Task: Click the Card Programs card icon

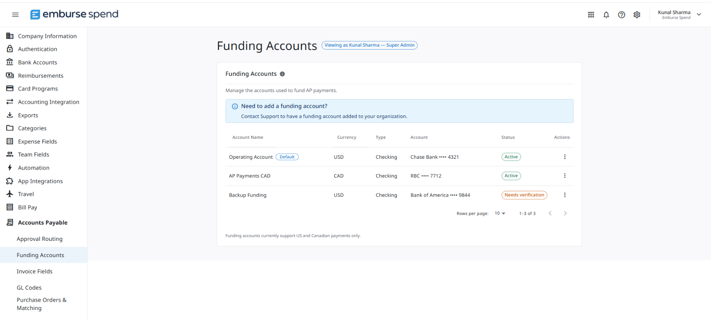Action: point(10,88)
